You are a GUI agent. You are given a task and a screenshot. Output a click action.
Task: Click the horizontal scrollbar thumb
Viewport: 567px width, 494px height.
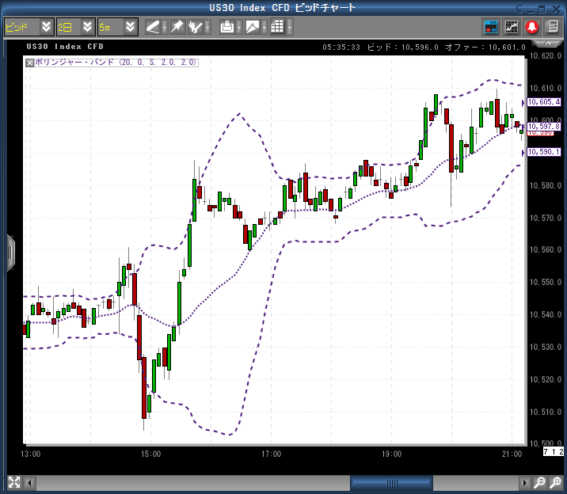[391, 482]
